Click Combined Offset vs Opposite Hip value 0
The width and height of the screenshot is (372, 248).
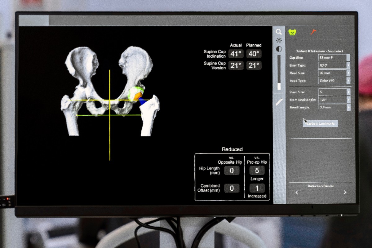(232, 188)
